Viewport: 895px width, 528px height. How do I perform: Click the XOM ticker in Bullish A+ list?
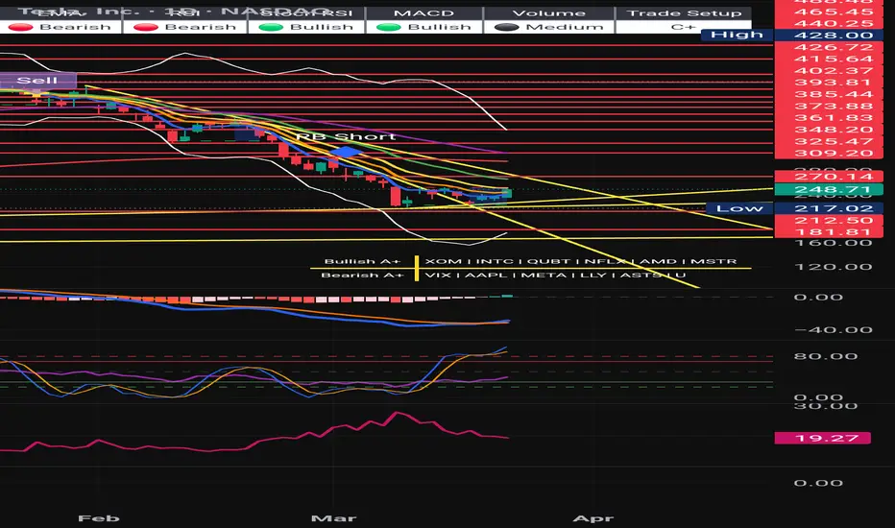coord(444,261)
